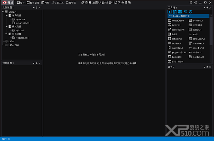The height and width of the screenshot is (141, 214).
Task: Collapse the UI元素及布局对象 group
Action: point(170,16)
